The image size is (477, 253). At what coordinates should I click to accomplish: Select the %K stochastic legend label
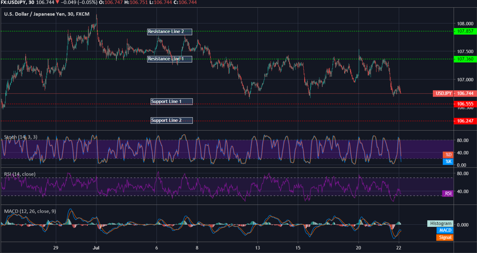click(x=448, y=161)
